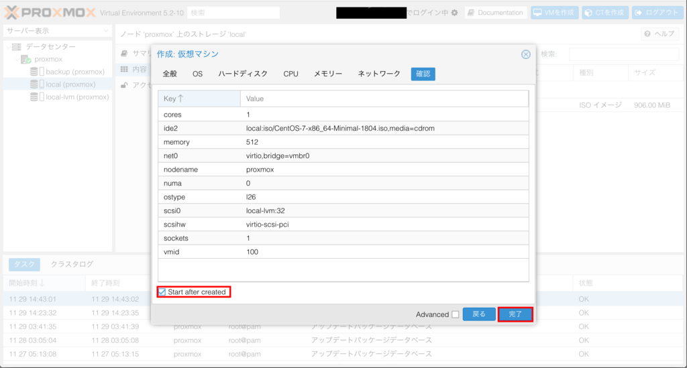Select the cores row
Image resolution: width=687 pixels, height=368 pixels.
coord(343,114)
